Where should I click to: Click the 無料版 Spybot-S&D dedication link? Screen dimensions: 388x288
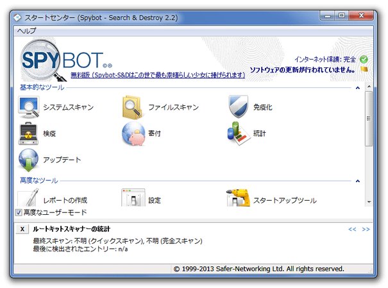tap(158, 75)
